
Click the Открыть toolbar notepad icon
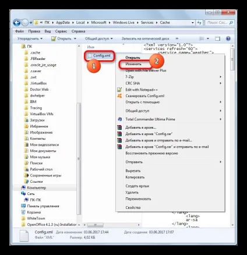[x=54, y=38]
